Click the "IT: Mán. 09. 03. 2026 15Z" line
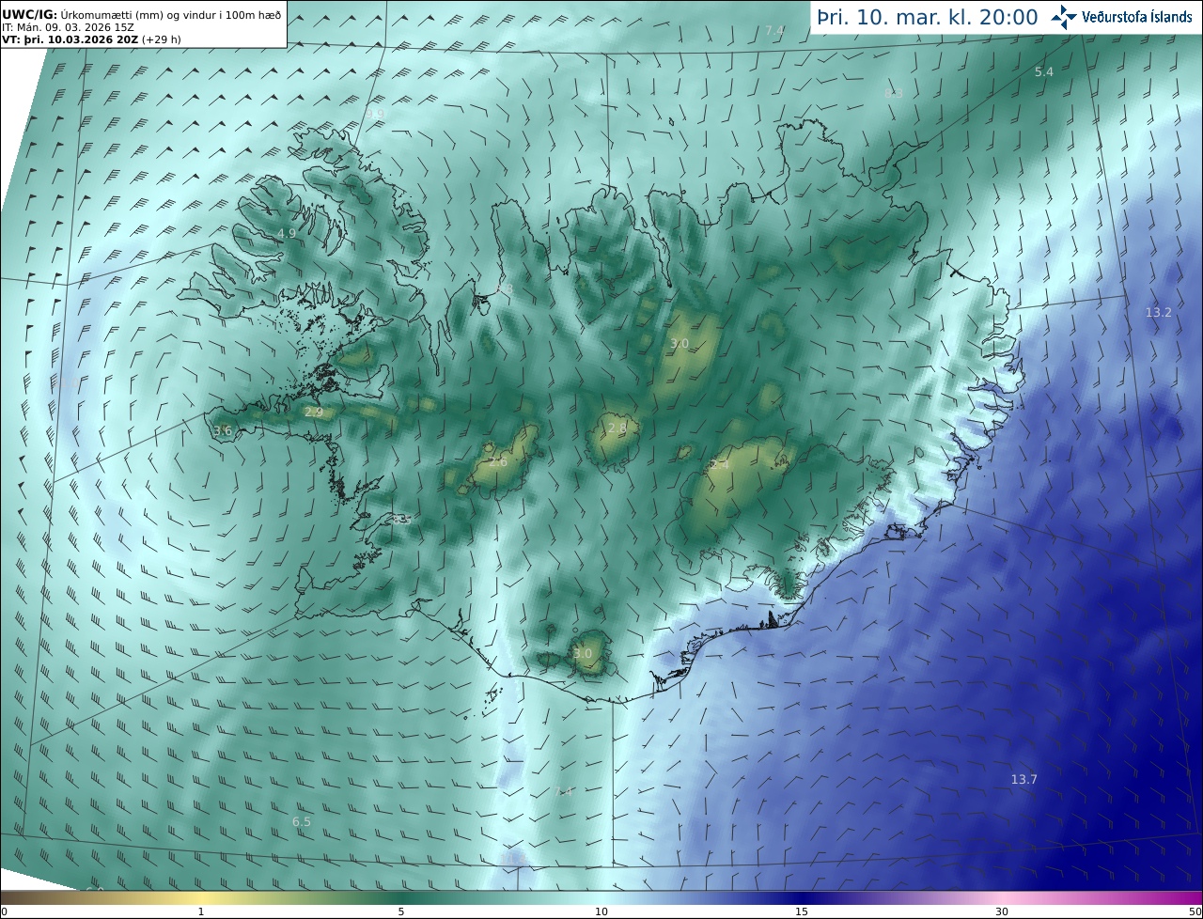The height and width of the screenshot is (919, 1203). coord(68,27)
